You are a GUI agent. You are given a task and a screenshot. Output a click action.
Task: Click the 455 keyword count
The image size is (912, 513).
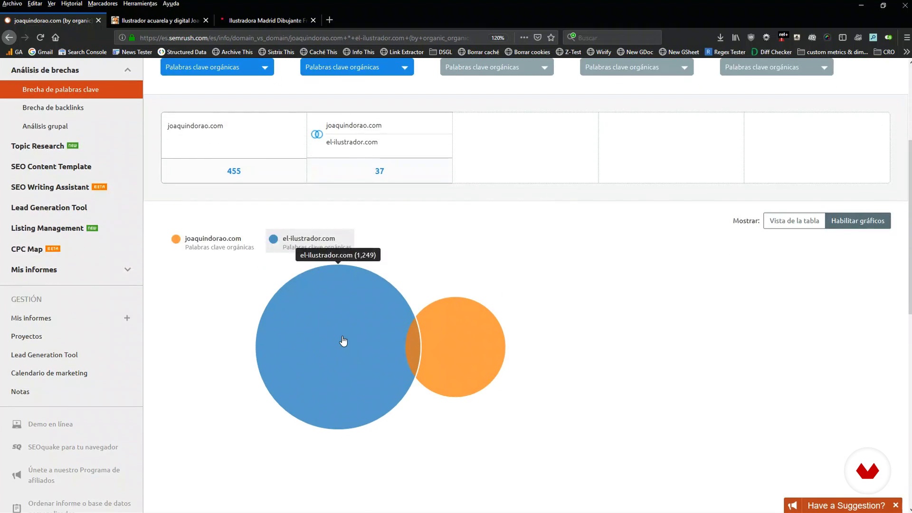234,171
